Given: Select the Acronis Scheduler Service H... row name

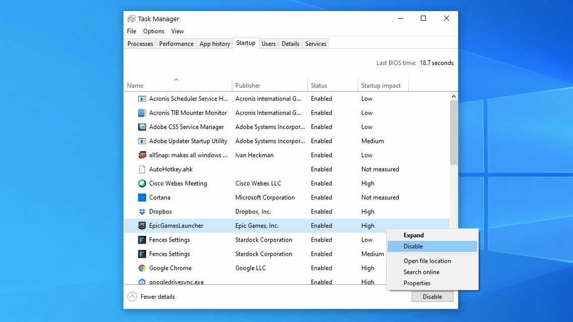Looking at the screenshot, I should click(188, 99).
